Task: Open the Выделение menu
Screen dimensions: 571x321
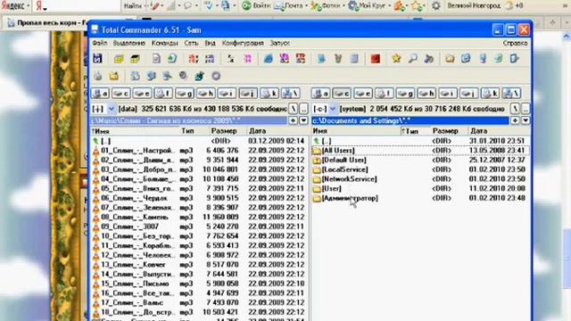Action: (x=128, y=43)
